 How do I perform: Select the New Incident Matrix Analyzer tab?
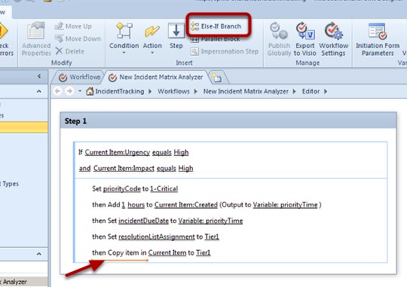point(157,77)
